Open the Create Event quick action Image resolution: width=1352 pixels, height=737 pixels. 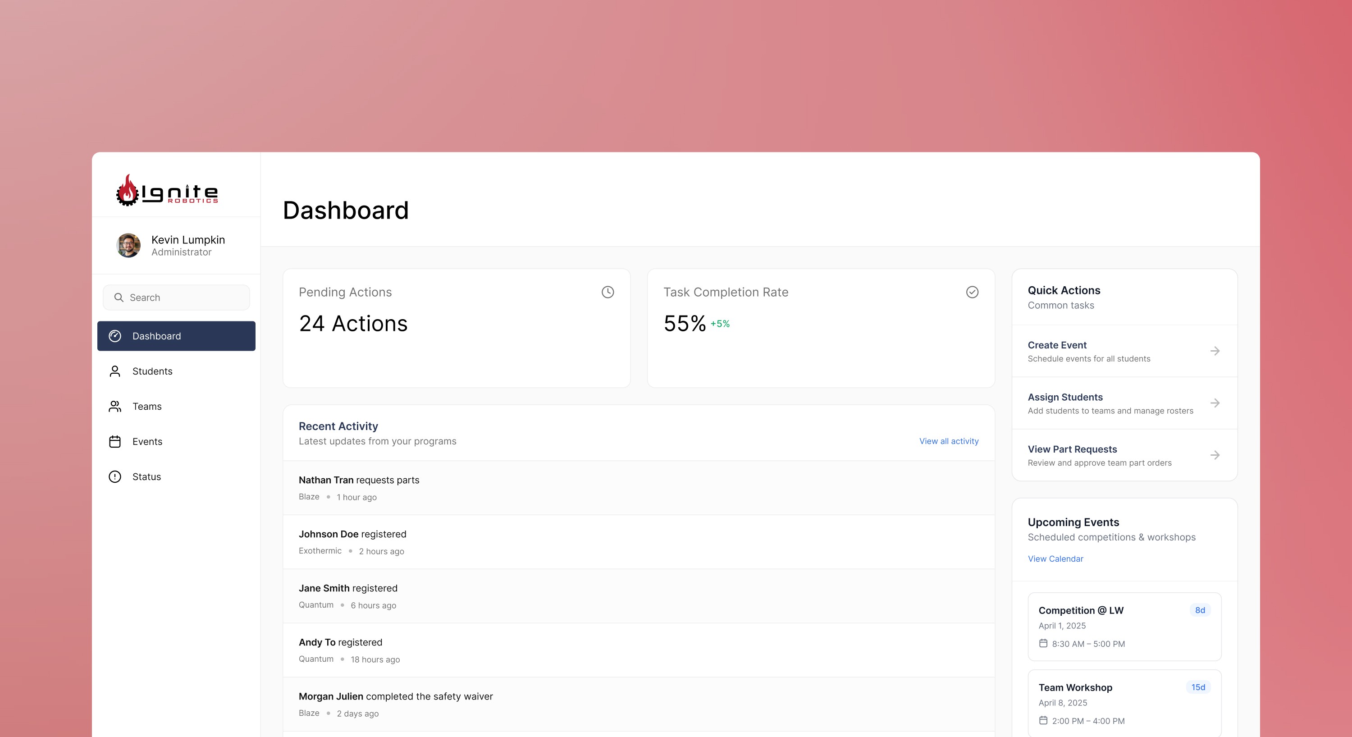pos(1125,351)
